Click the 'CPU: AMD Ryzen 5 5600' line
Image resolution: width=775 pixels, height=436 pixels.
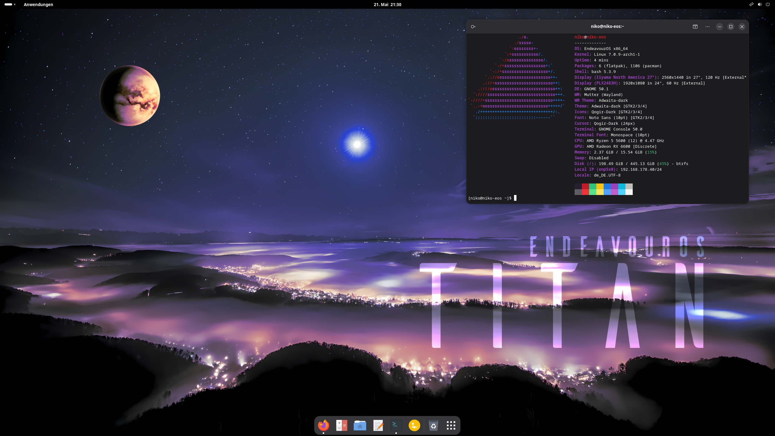[619, 141]
